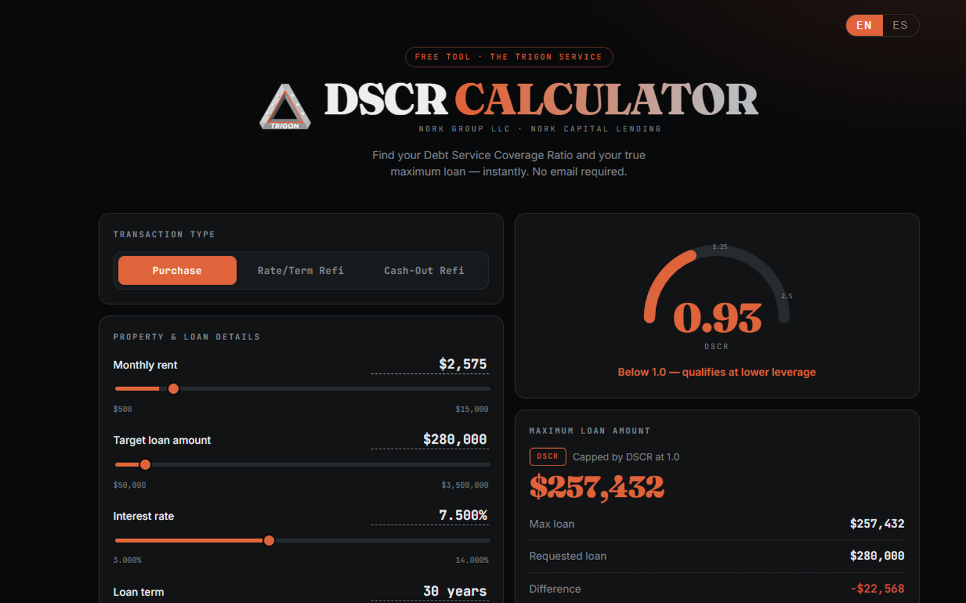Click the Target loan amount label

click(162, 440)
